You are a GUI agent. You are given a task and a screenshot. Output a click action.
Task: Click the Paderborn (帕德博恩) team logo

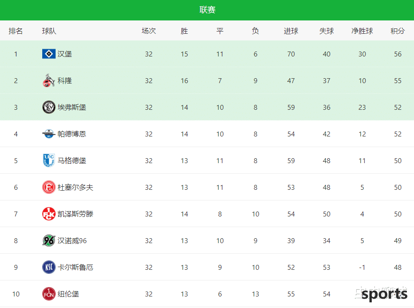pos(49,134)
